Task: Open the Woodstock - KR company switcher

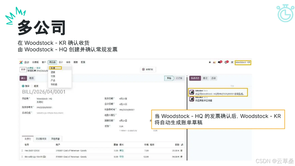Action: (x=243, y=62)
